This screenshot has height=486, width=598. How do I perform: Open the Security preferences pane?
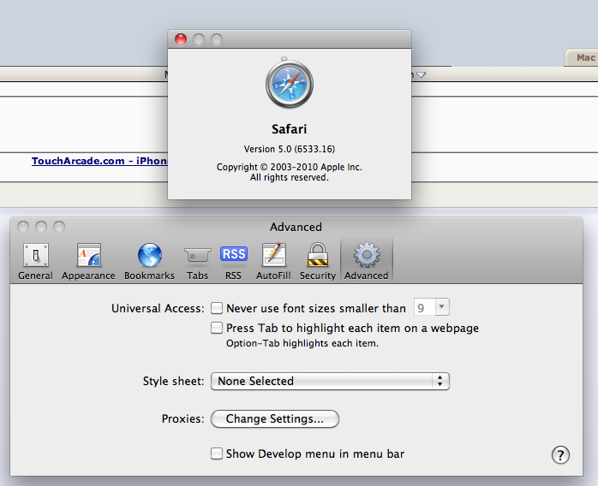(x=318, y=262)
